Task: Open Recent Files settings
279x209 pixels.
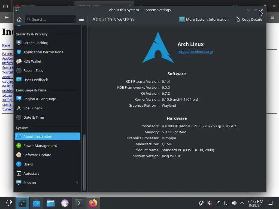Action: pyautogui.click(x=47, y=70)
